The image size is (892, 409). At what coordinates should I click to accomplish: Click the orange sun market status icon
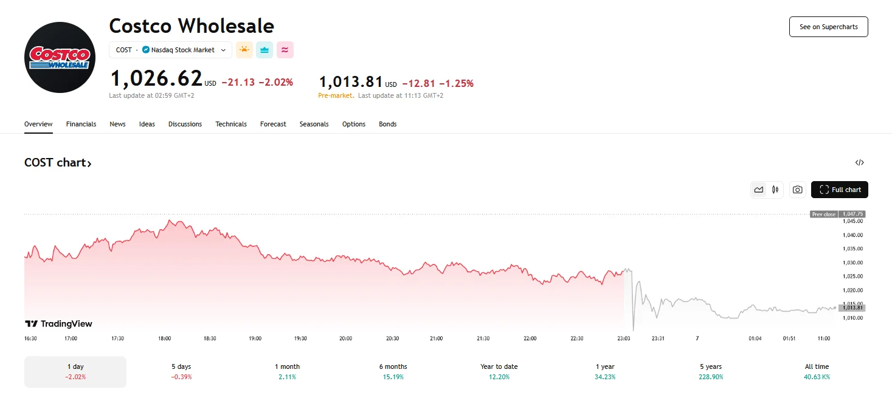(x=244, y=49)
